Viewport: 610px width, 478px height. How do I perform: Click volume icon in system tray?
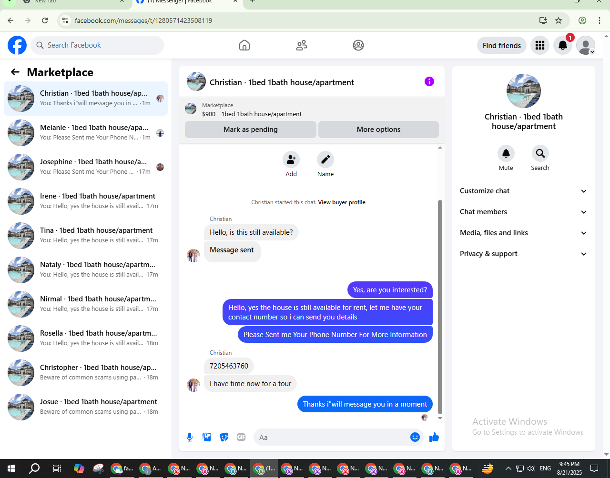[531, 468]
